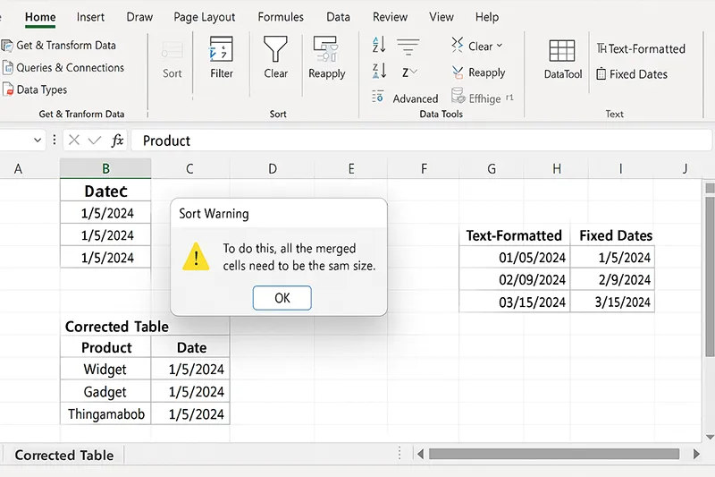Select column C header
Image resolution: width=715 pixels, height=477 pixels.
tap(189, 168)
